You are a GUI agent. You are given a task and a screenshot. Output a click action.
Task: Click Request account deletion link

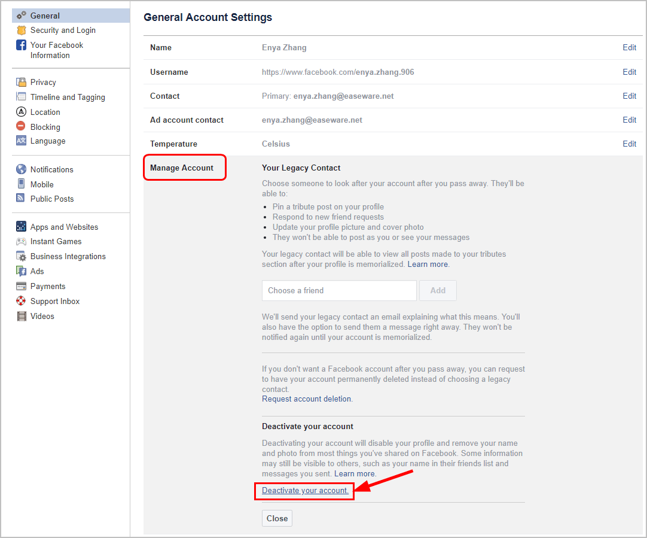[307, 399]
